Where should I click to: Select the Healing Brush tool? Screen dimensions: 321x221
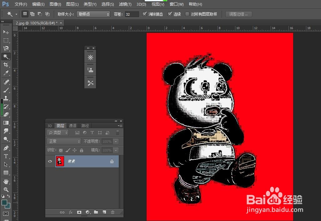[6, 82]
